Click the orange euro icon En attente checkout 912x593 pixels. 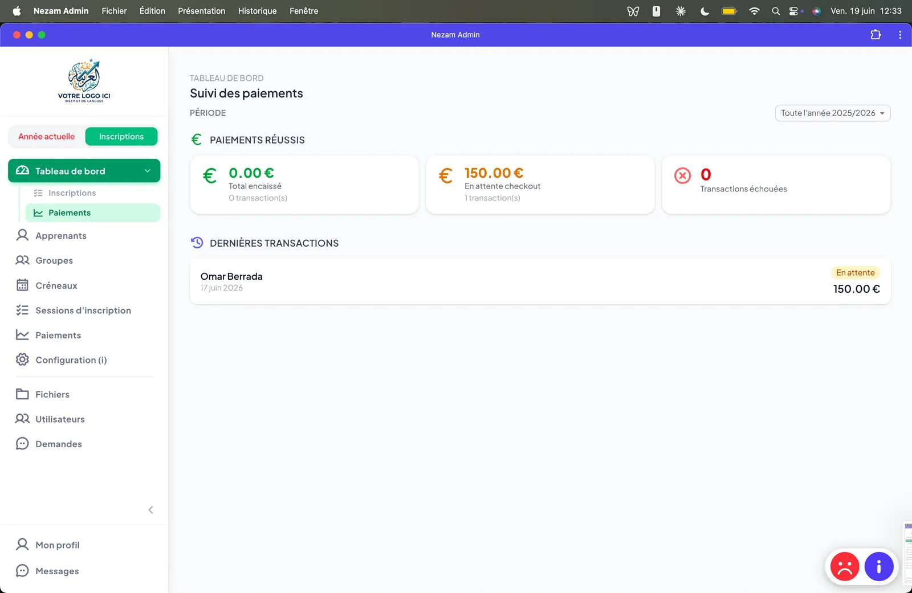pyautogui.click(x=446, y=175)
